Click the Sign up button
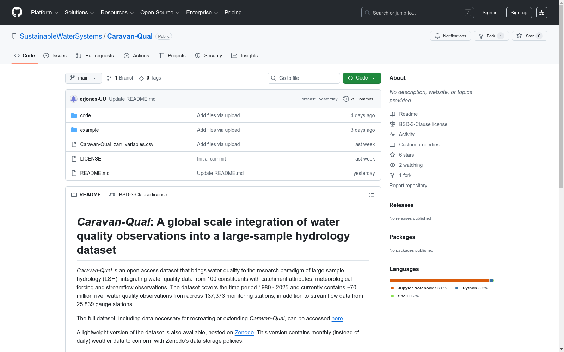The height and width of the screenshot is (352, 564). tap(519, 13)
